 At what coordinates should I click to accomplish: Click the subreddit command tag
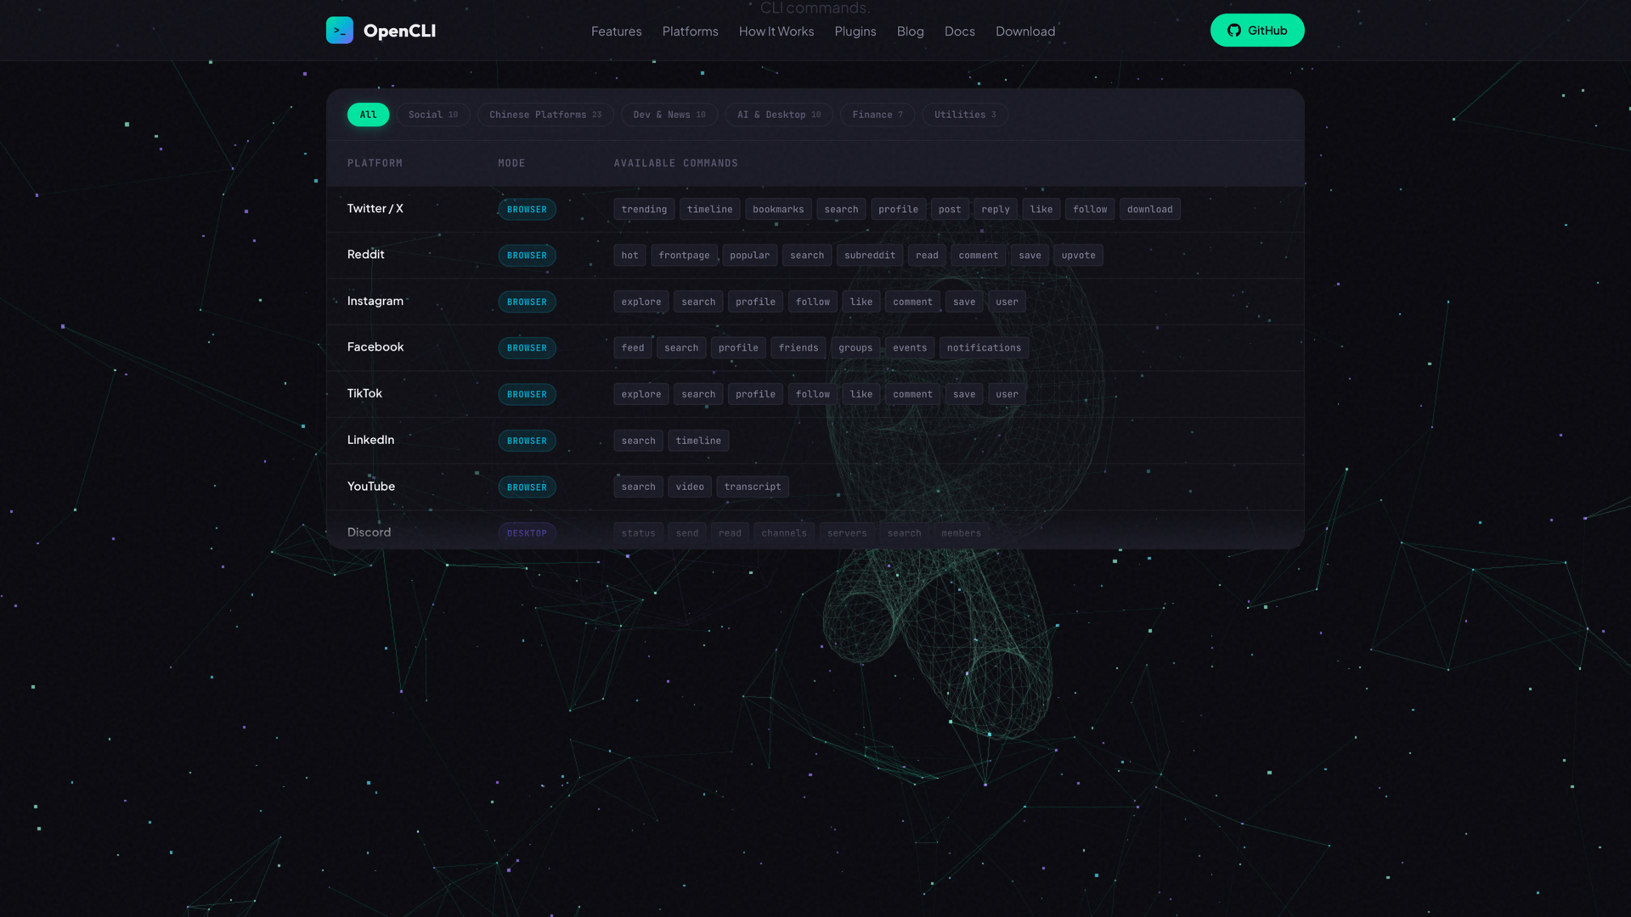pyautogui.click(x=870, y=256)
